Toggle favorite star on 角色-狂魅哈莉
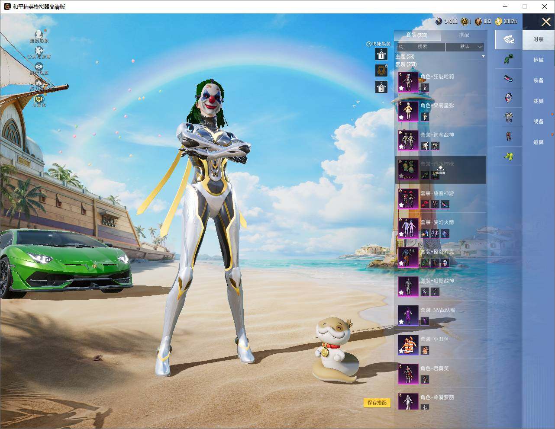The height and width of the screenshot is (429, 555). tap(401, 88)
